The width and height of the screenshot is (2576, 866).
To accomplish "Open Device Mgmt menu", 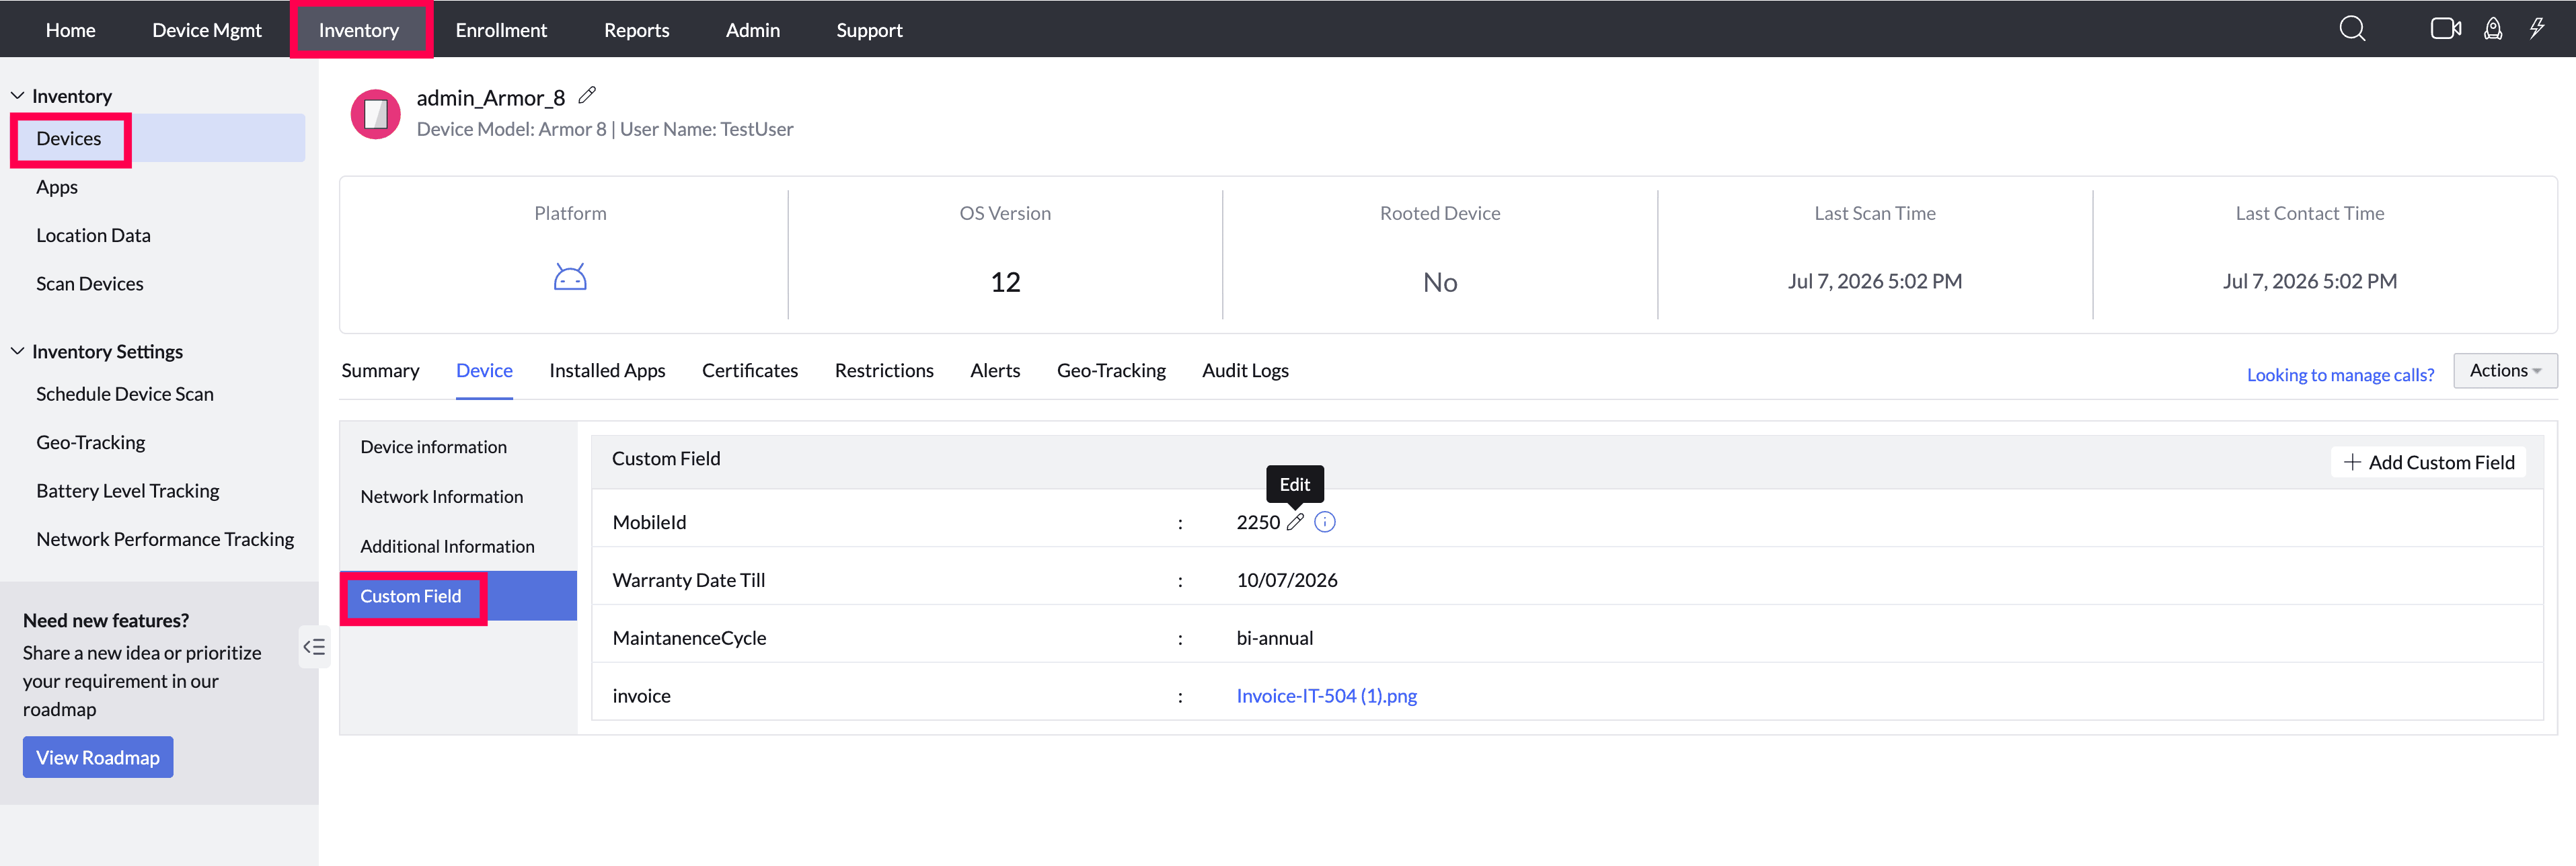I will [x=207, y=30].
